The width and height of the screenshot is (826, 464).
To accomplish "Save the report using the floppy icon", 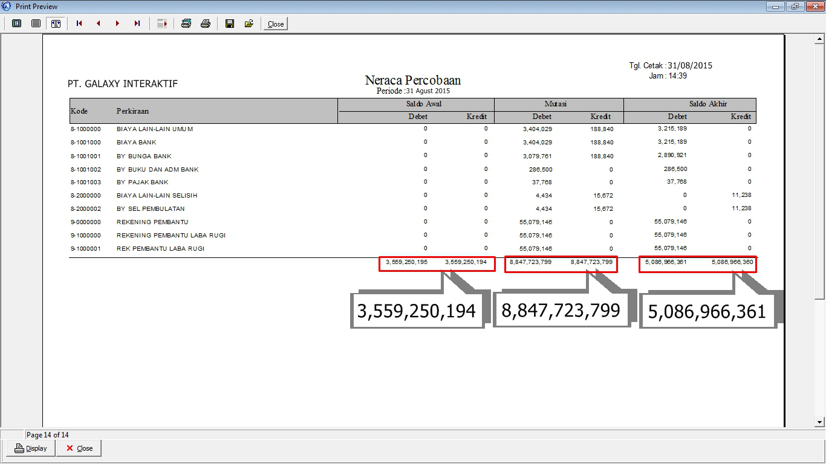I will point(230,24).
